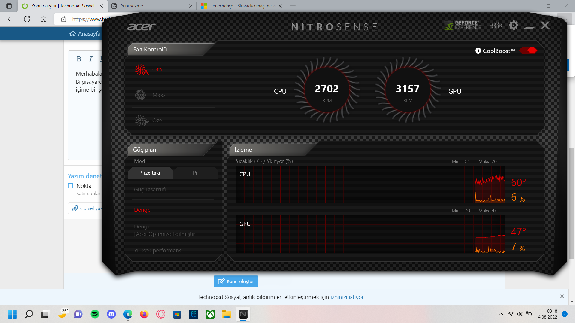The image size is (575, 323).
Task: Click the CoolBoost info icon
Action: (478, 51)
